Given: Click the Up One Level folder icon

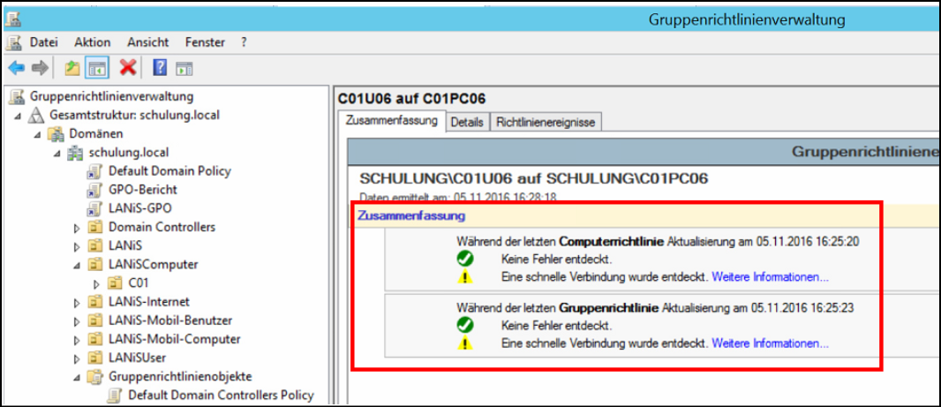Looking at the screenshot, I should pyautogui.click(x=72, y=68).
